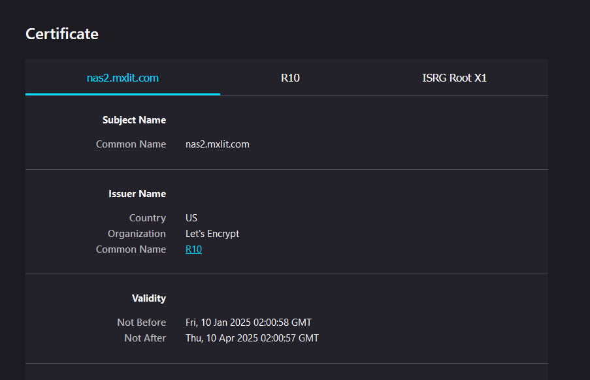The image size is (590, 380).
Task: Click the US country value
Action: [x=191, y=218]
